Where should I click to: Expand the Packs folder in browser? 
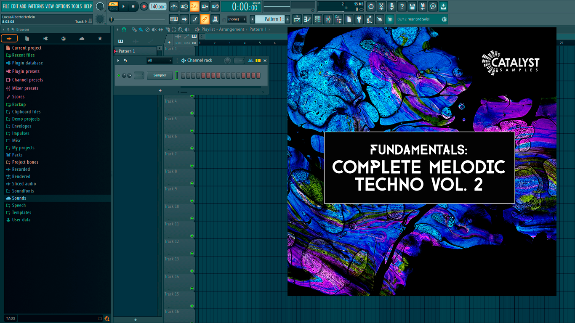17,155
